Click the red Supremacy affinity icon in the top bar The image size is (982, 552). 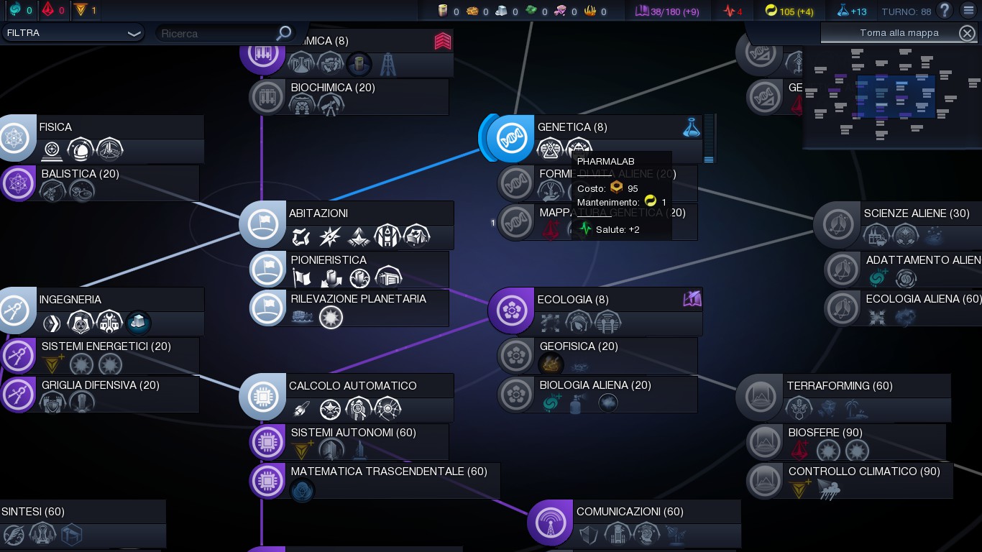[48, 10]
